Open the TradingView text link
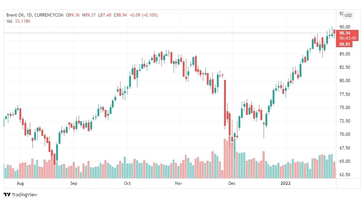The height and width of the screenshot is (201, 364). click(x=24, y=195)
